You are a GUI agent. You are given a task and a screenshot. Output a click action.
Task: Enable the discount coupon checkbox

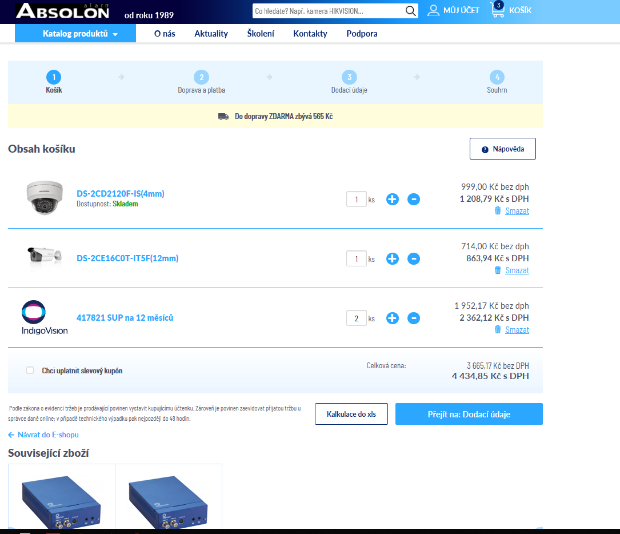[x=30, y=370]
